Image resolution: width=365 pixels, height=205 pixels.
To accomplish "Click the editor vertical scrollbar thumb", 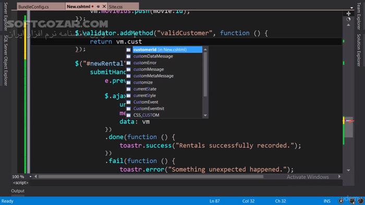I will coord(348,127).
